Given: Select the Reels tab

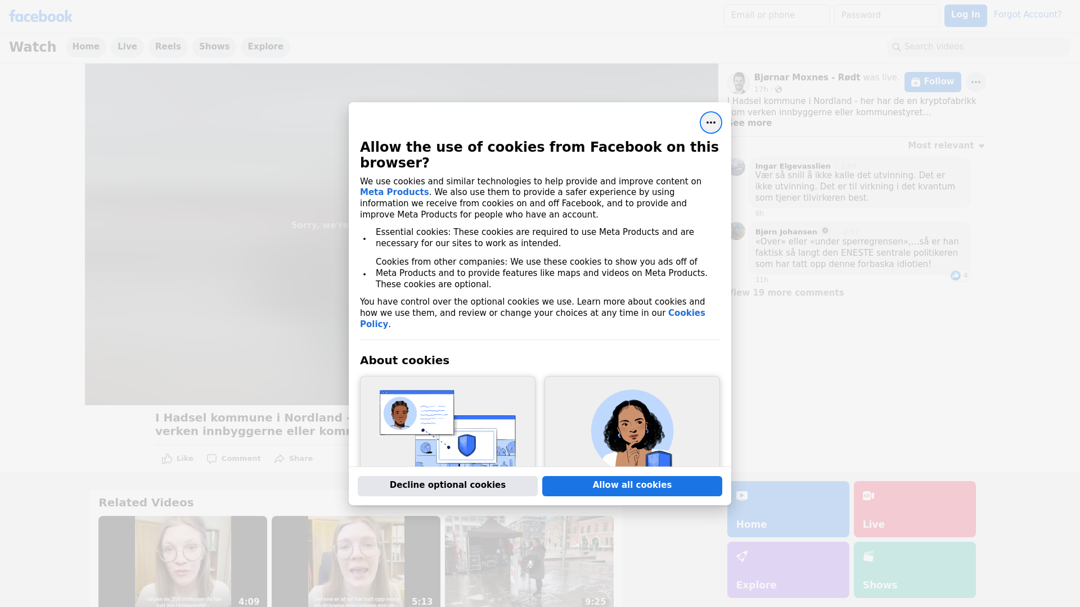Looking at the screenshot, I should [x=168, y=47].
